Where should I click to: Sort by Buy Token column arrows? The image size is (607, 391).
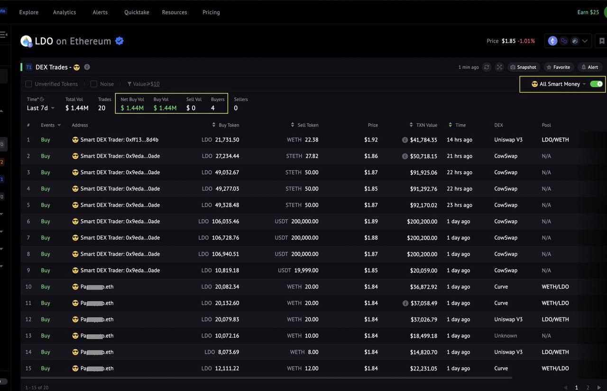tap(214, 125)
